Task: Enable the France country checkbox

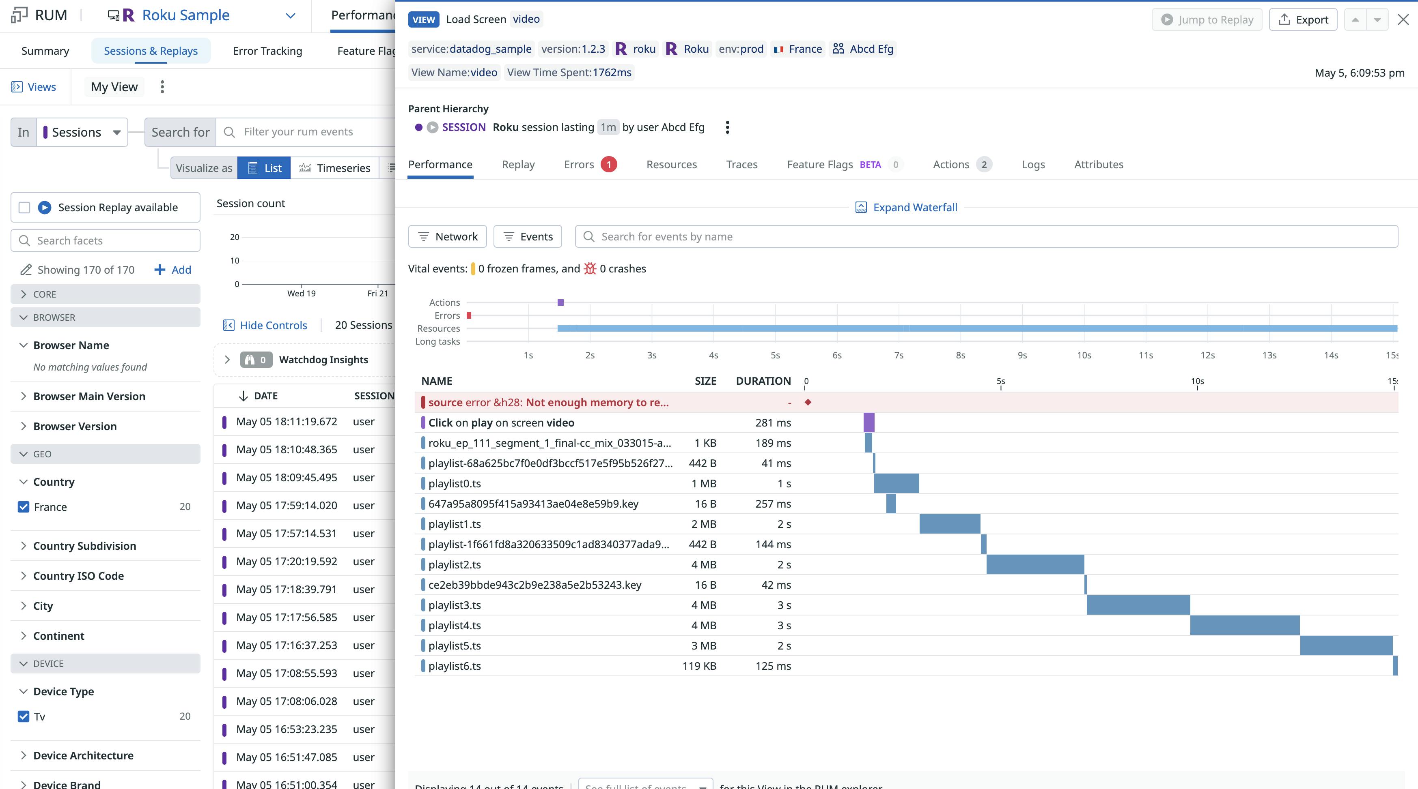Action: (24, 506)
